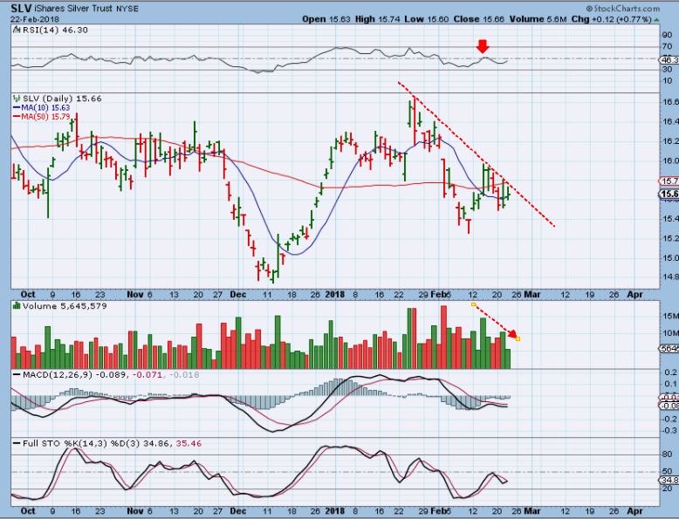Click the SLV (Daily) 15.66 label
The image size is (679, 519).
coord(62,99)
